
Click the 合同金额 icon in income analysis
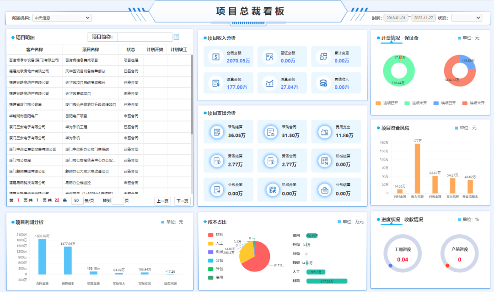click(x=215, y=57)
